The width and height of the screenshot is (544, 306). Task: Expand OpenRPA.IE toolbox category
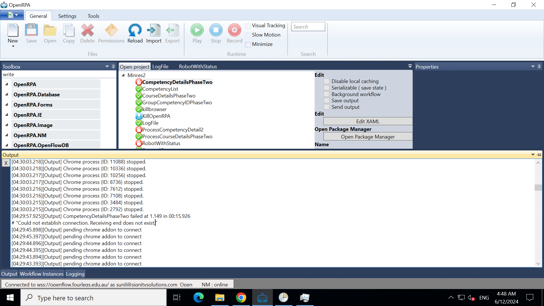tap(7, 115)
